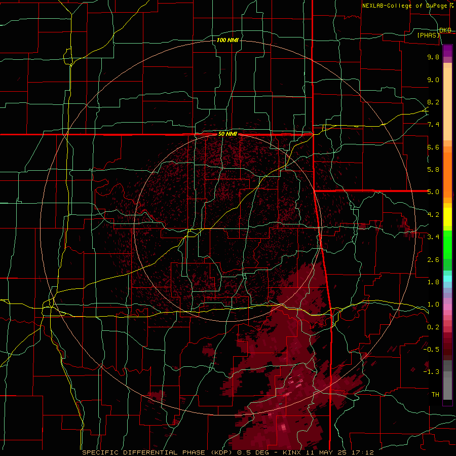Click the 11 MAY 25 17:12 timestamp
This screenshot has height=456, width=456.
click(339, 452)
